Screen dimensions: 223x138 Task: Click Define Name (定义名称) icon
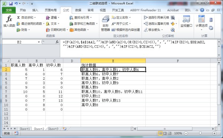pos(113,17)
